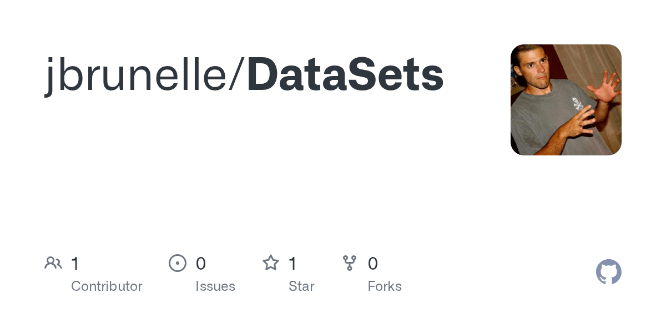Click the contributor count number 1

pos(75,264)
